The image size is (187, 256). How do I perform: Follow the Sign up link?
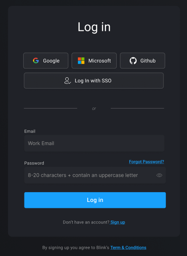click(x=118, y=222)
